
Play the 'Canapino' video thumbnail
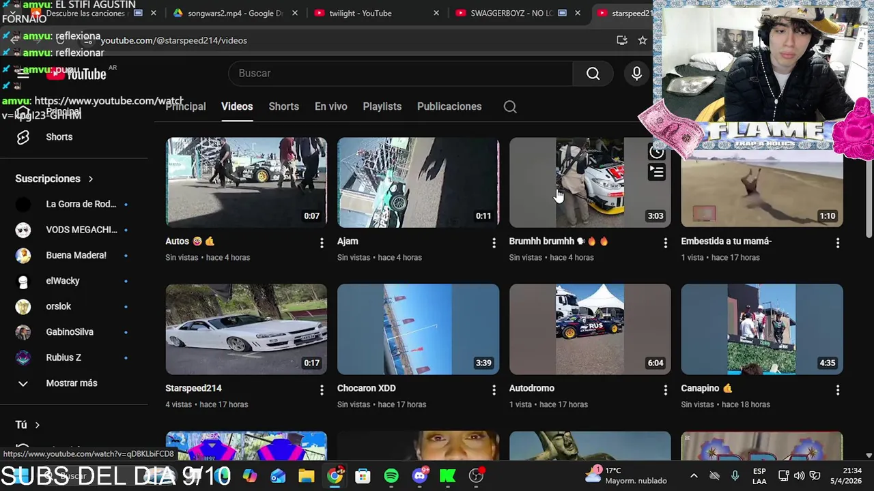click(762, 329)
